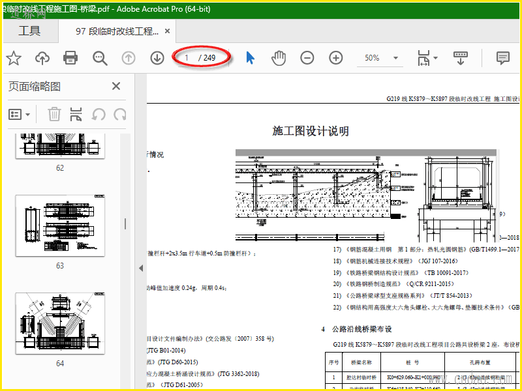
Task: Click the thumbnail panel page layout icon
Action: coord(76,115)
